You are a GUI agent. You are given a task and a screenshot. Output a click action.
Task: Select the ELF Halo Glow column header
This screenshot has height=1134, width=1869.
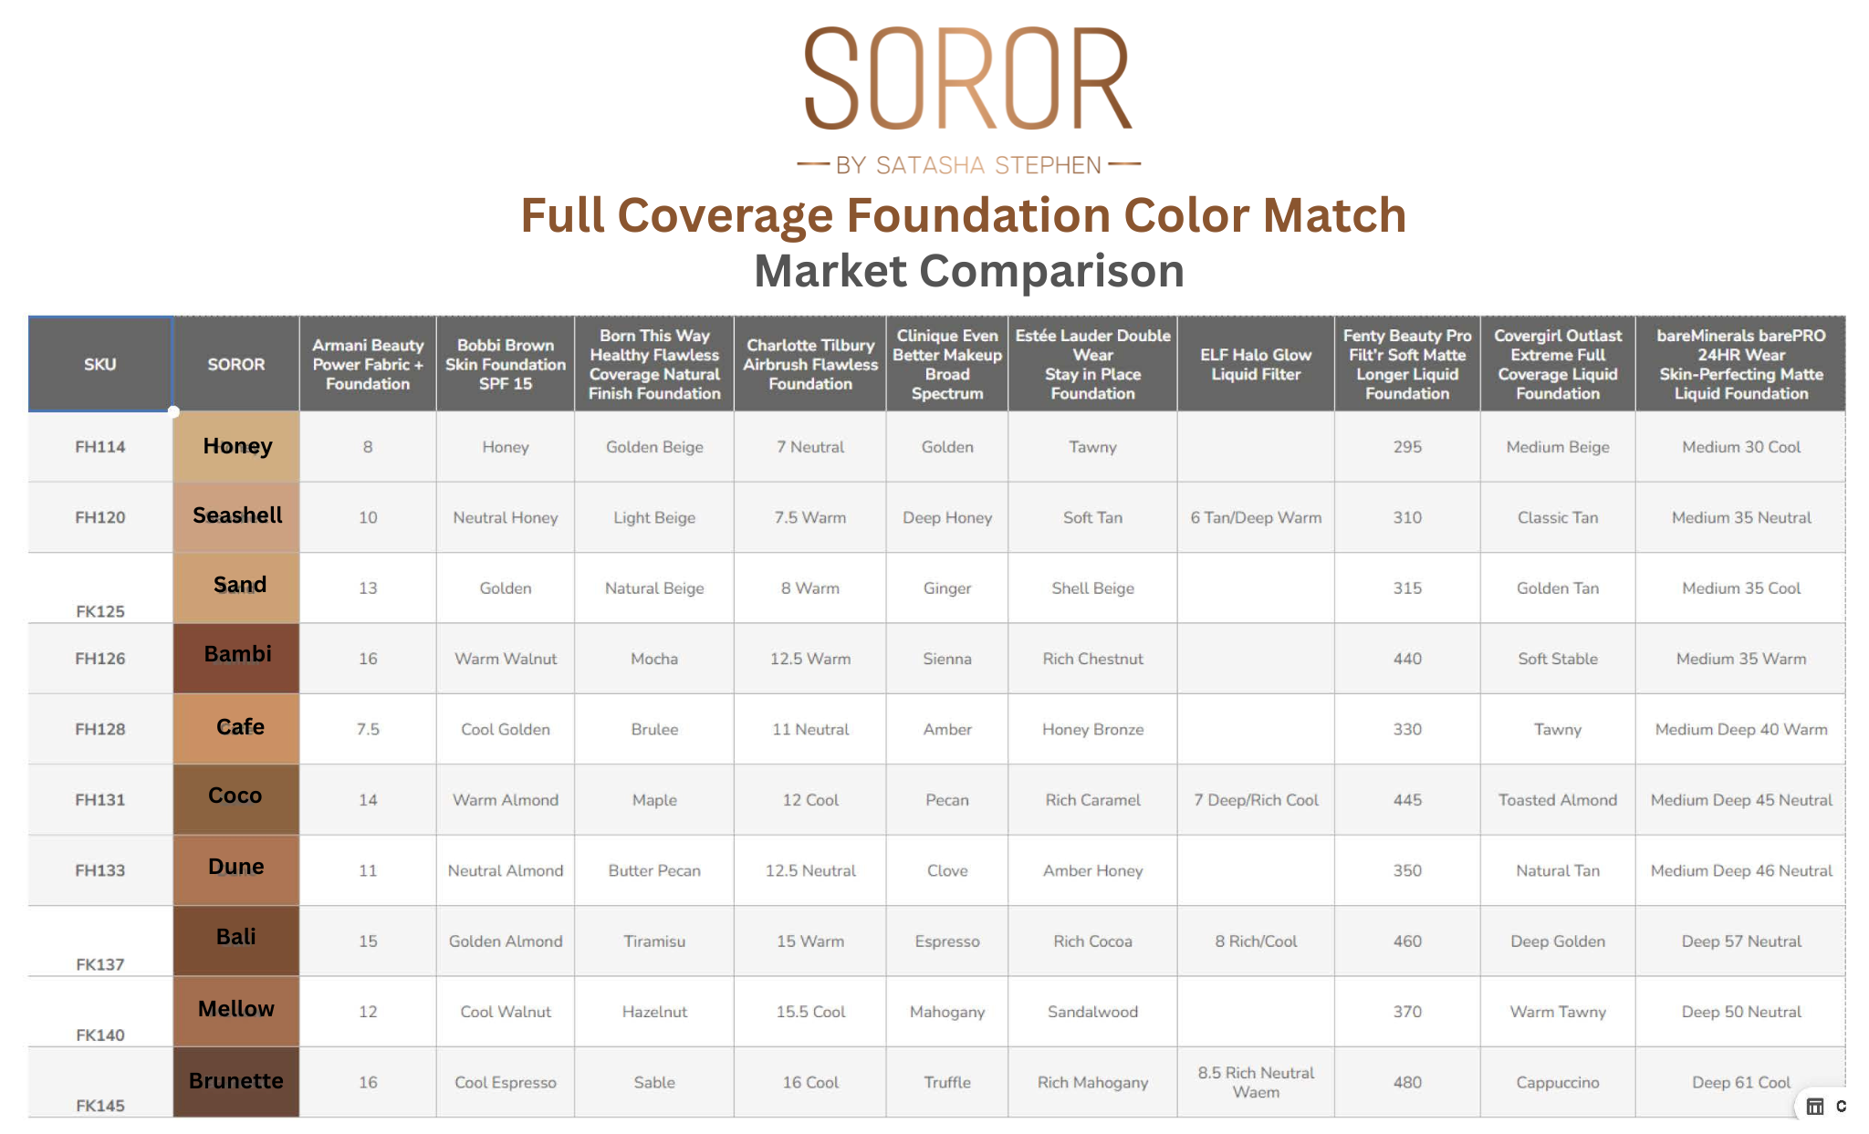(1256, 364)
